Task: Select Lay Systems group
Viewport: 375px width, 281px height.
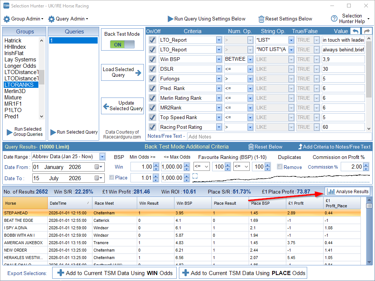Action: click(x=21, y=60)
